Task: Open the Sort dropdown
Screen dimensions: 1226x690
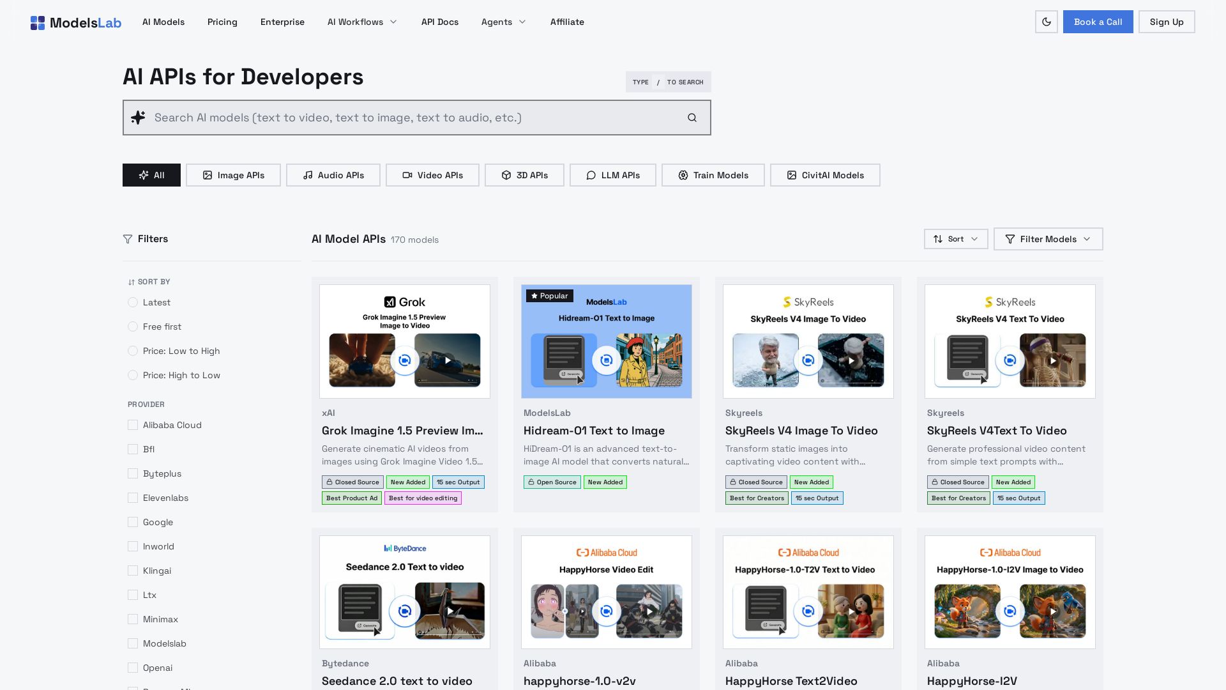Action: 956,239
